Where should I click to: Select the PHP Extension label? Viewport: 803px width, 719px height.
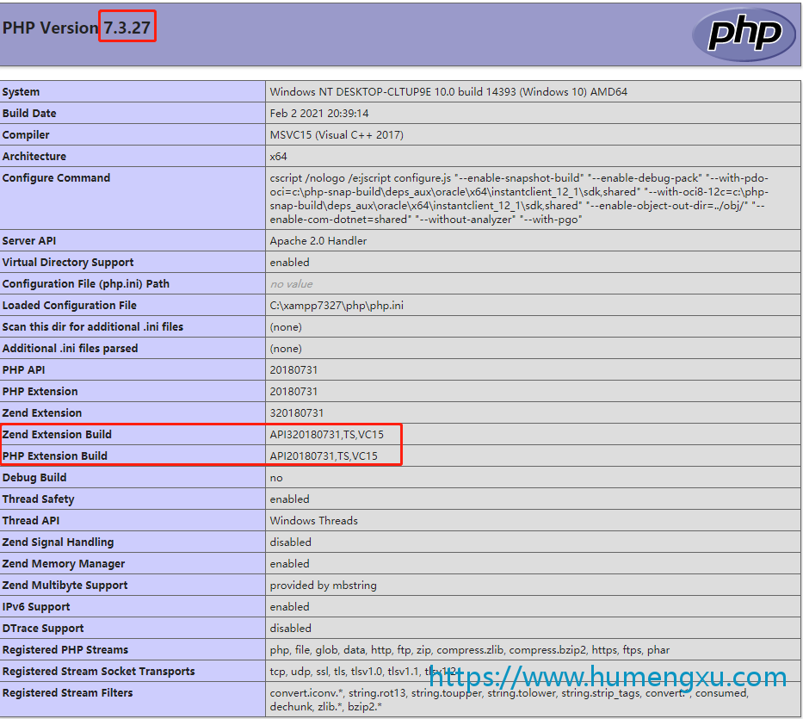pyautogui.click(x=40, y=391)
